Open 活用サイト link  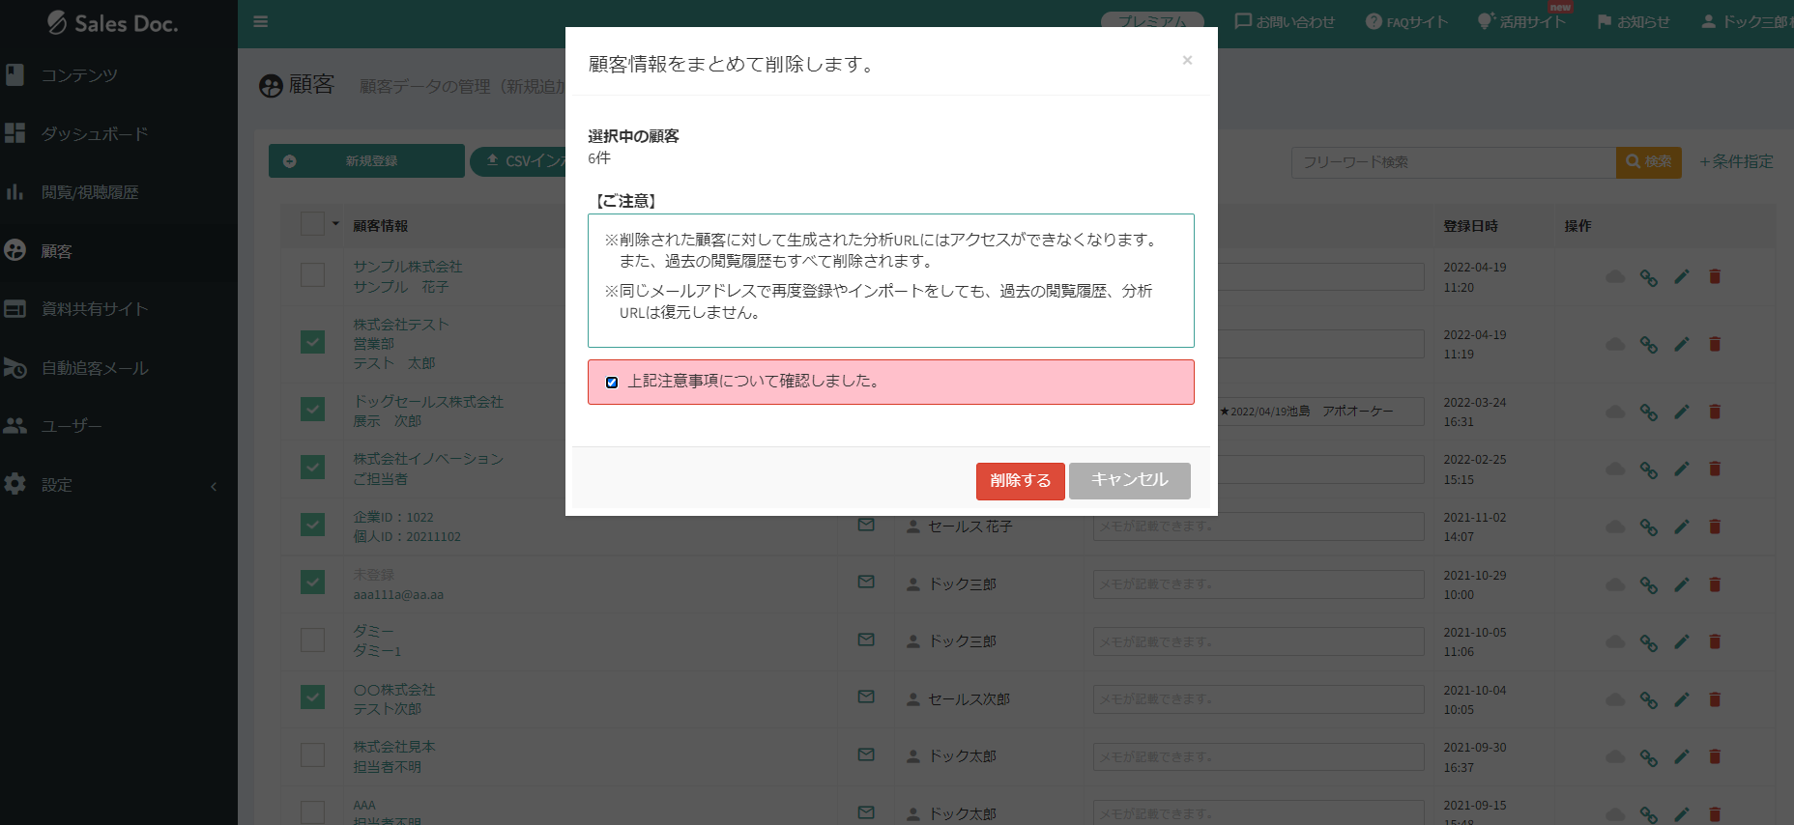1521,22
